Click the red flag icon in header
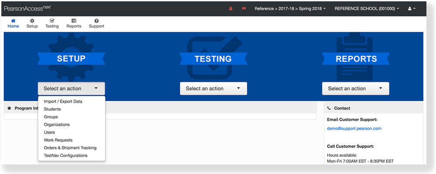The height and width of the screenshot is (174, 436). click(244, 9)
